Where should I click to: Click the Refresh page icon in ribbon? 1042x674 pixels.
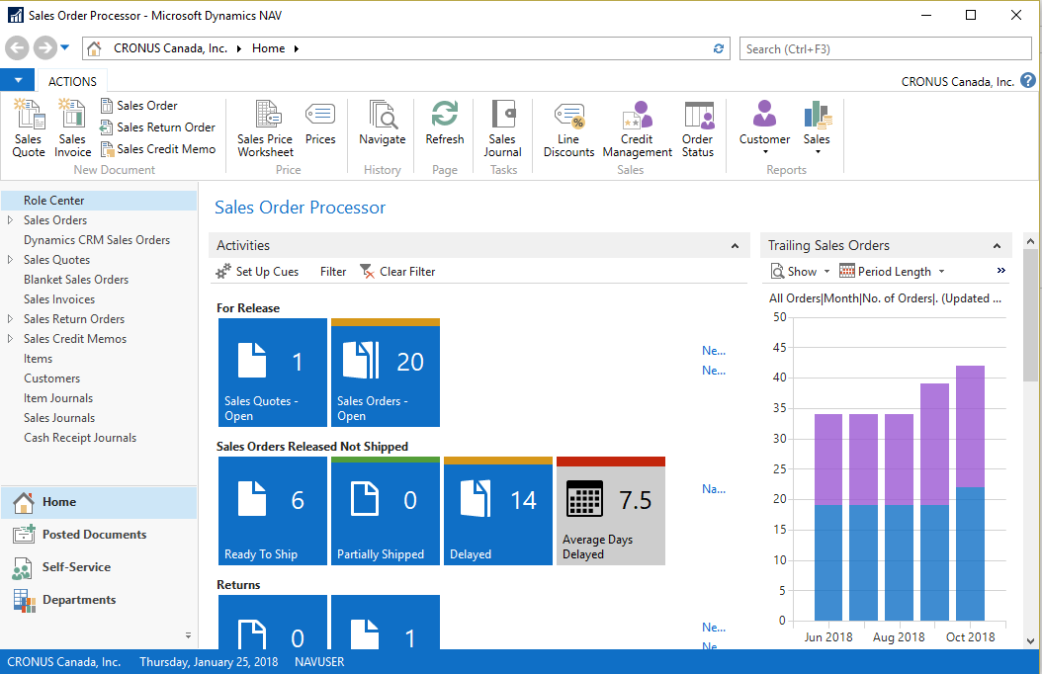click(x=445, y=123)
